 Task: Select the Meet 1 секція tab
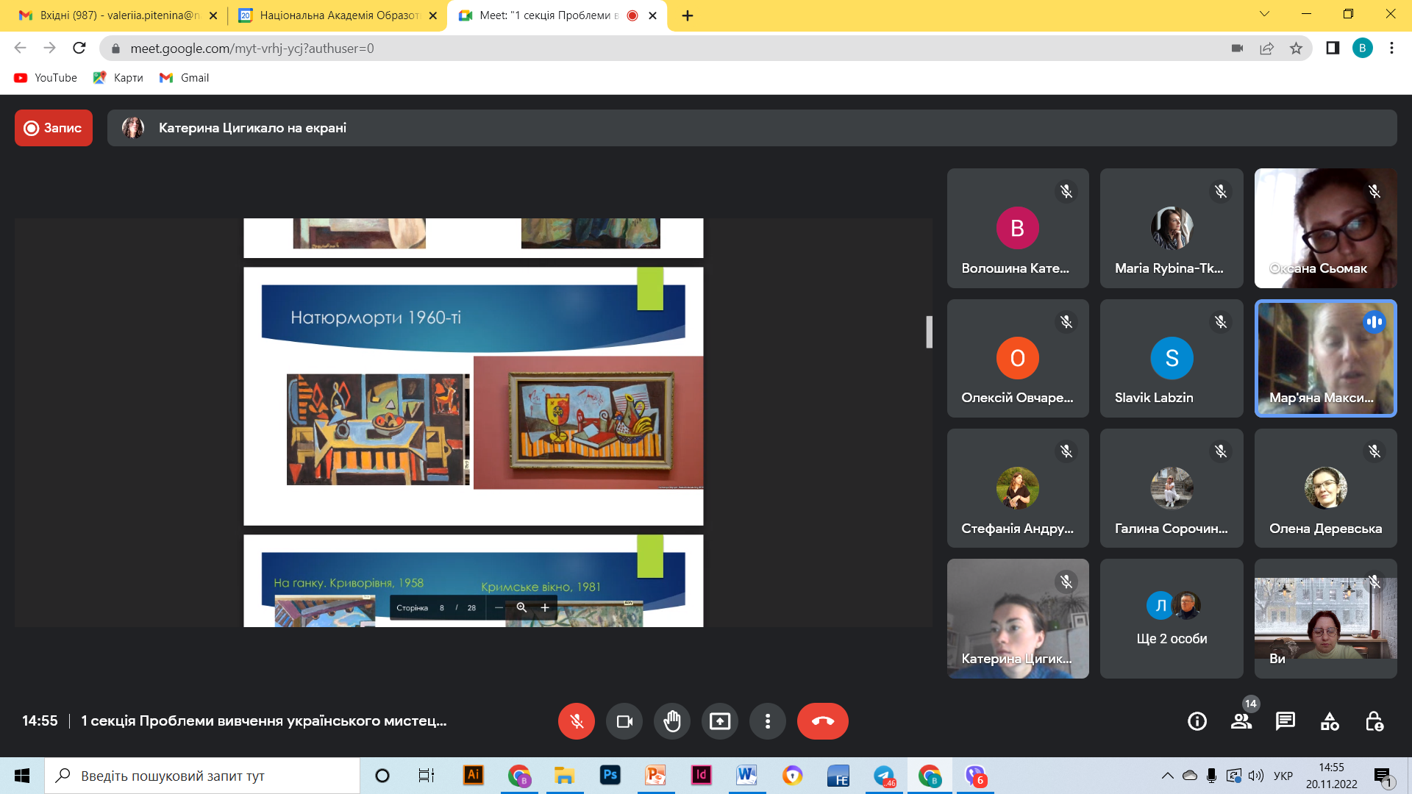[x=548, y=15]
